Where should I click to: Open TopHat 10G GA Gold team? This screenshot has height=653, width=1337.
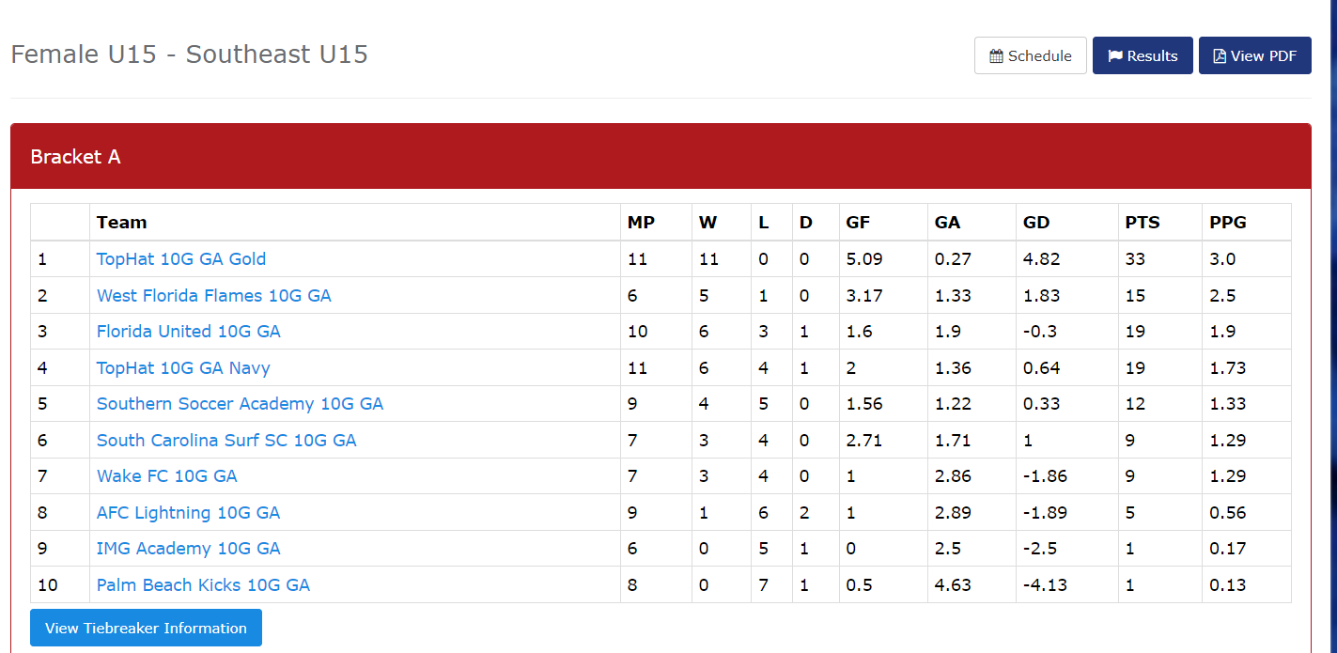coord(181,259)
